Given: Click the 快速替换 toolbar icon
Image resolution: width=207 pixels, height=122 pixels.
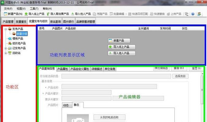Looking at the screenshot, I should coord(152,14).
